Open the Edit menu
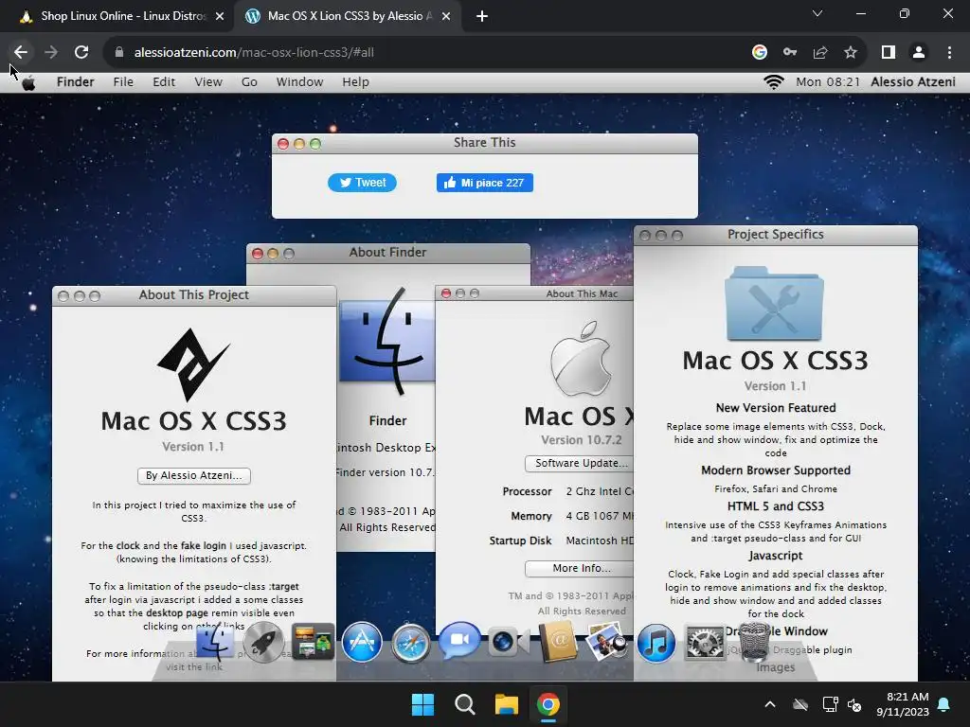970x727 pixels. [164, 81]
